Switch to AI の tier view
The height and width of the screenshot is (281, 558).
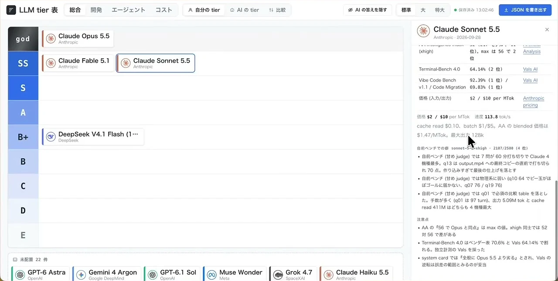point(244,10)
